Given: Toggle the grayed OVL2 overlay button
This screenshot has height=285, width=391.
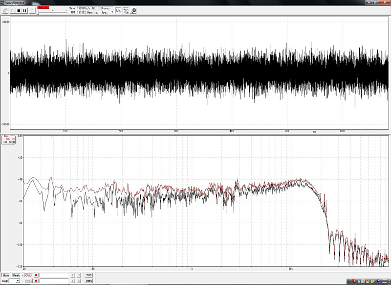Looking at the screenshot, I should click(29, 281).
